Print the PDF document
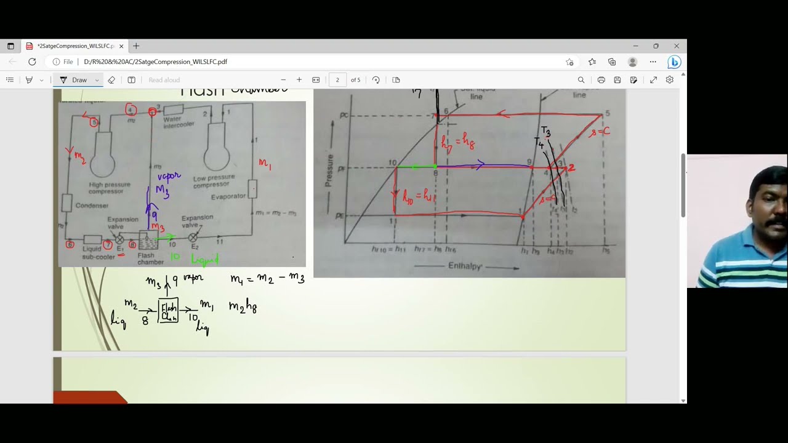This screenshot has width=788, height=443. coord(601,80)
